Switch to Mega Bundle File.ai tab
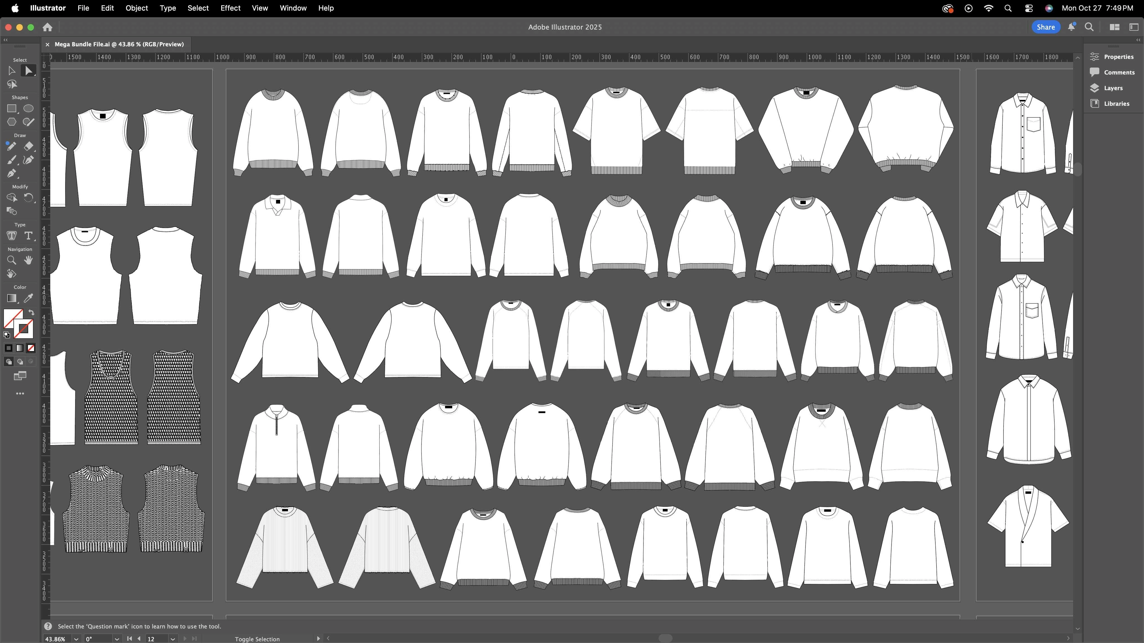The width and height of the screenshot is (1144, 643). tap(119, 44)
